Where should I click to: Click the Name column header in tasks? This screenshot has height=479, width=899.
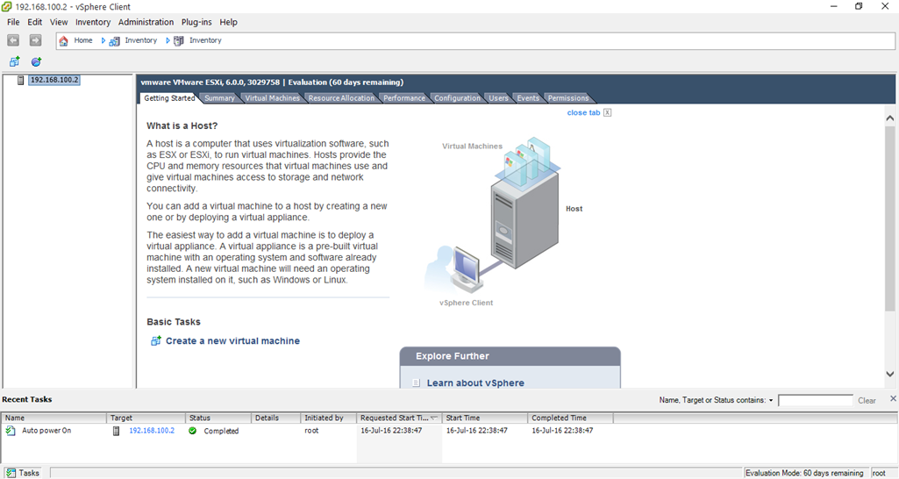point(54,418)
